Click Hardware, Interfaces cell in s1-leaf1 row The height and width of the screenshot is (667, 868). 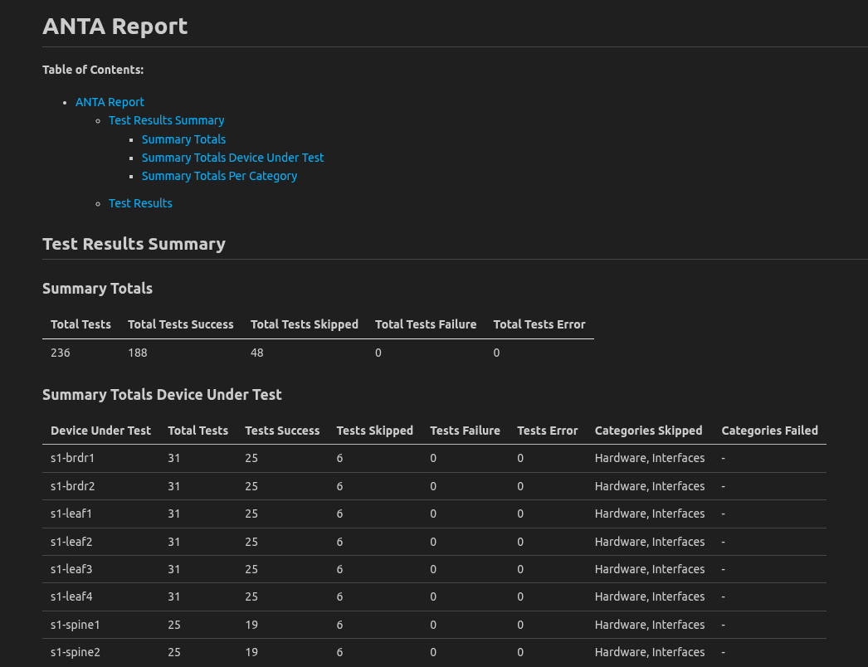[650, 514]
